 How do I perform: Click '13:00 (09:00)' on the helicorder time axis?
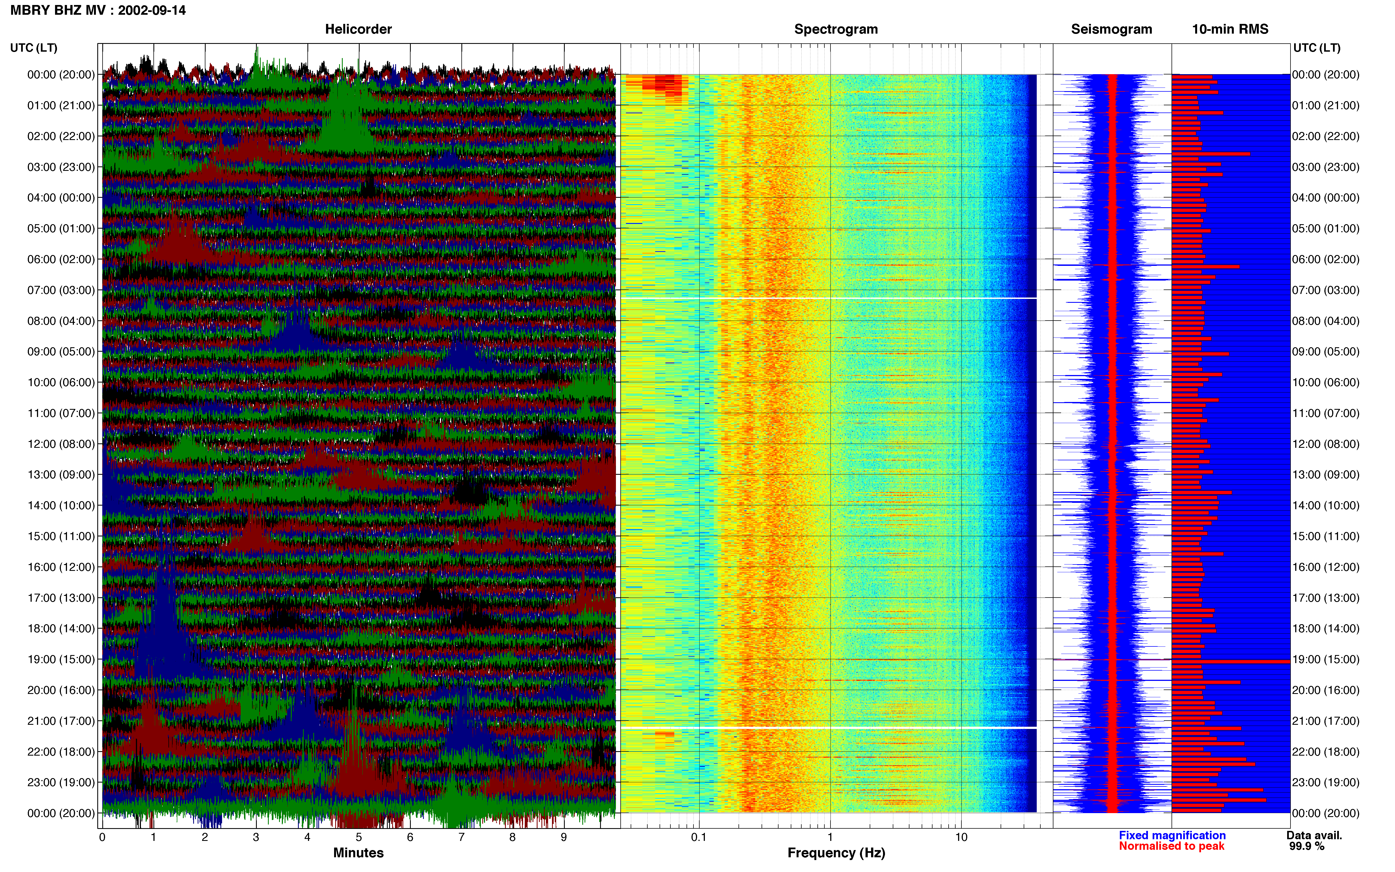61,475
